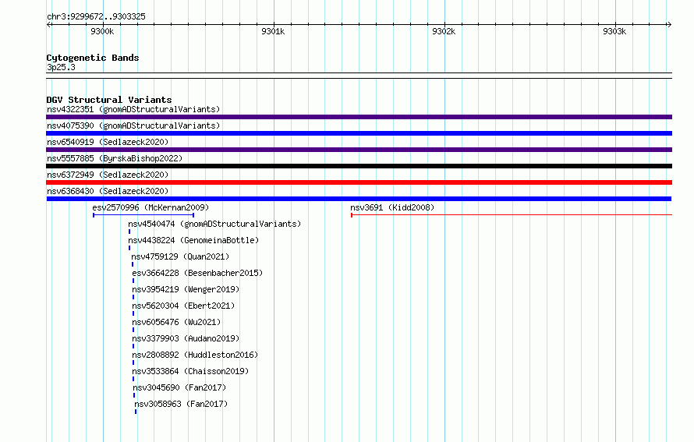Click the nsv3954219 Wenger2019 label
694x442 pixels.
(186, 289)
